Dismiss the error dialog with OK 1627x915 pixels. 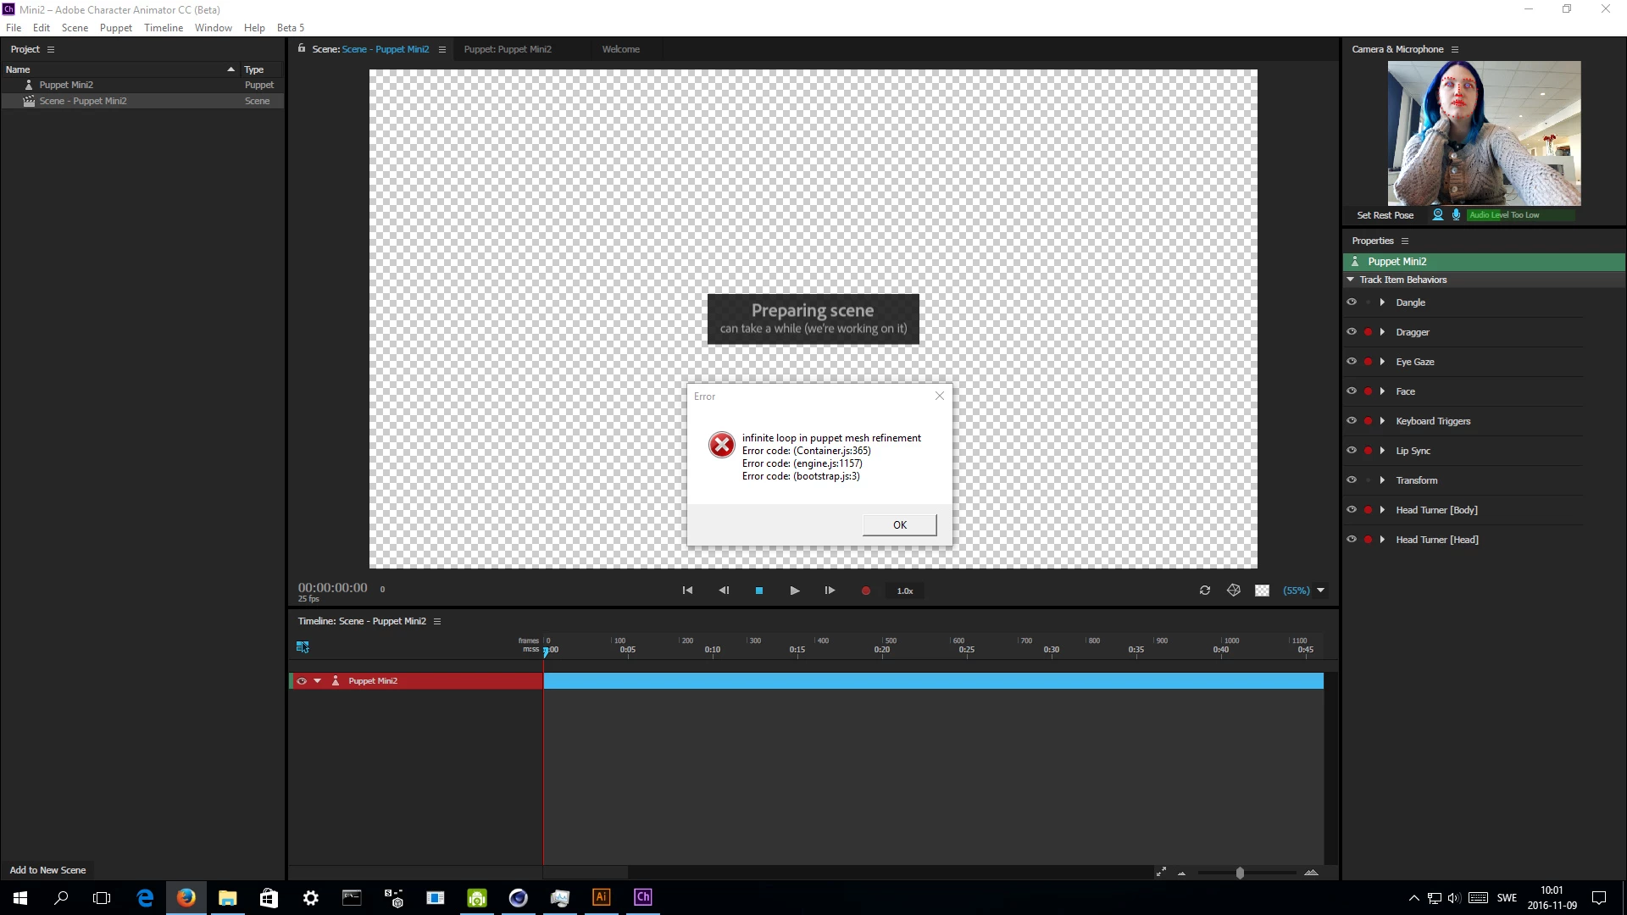click(899, 525)
